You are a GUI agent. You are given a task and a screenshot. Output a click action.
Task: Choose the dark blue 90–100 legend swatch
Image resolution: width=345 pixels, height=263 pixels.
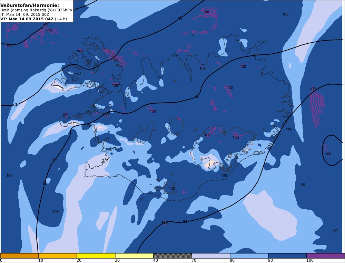click(x=287, y=256)
